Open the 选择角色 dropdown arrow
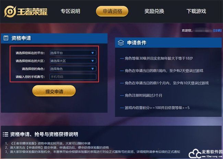223x159 pixels. coord(93,69)
